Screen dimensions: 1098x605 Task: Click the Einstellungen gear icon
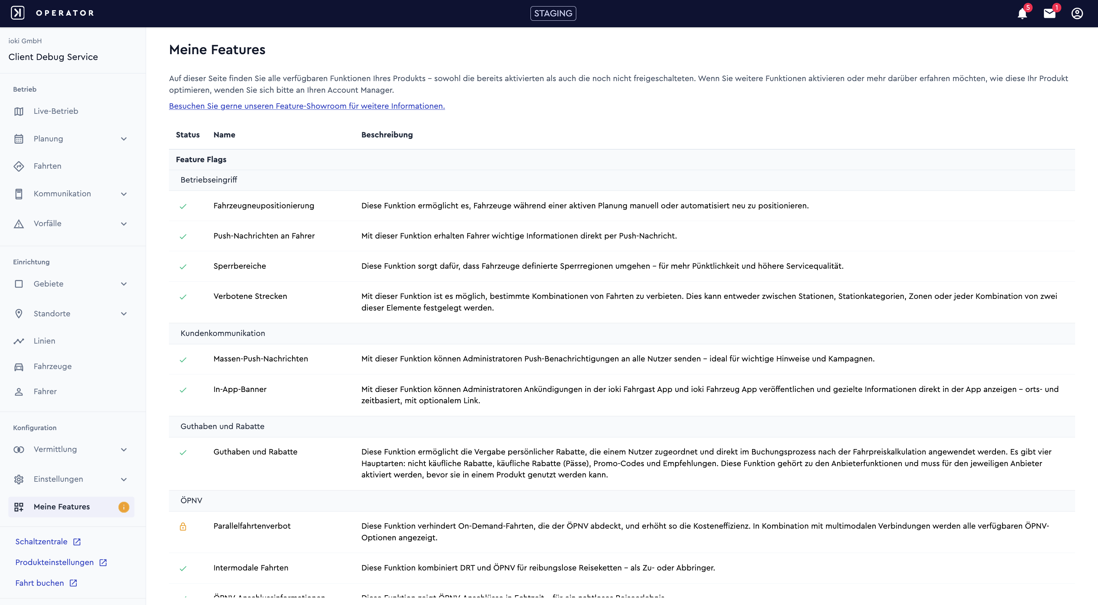(x=19, y=480)
